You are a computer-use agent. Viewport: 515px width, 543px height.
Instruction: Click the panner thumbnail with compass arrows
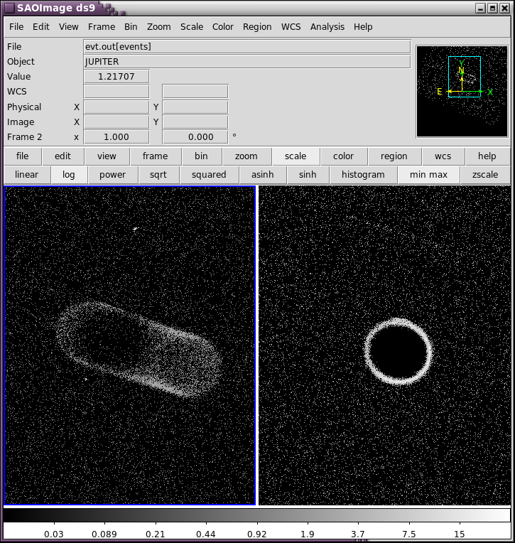[x=462, y=92]
